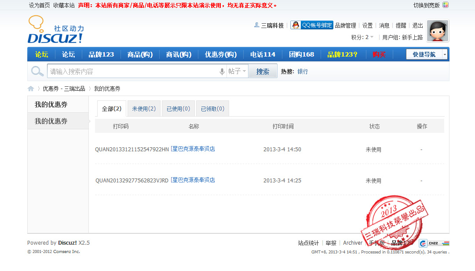Click 星巴克源泰奉贤店 in the 14:25 row
Image resolution: width=475 pixels, height=271 pixels.
pyautogui.click(x=193, y=180)
